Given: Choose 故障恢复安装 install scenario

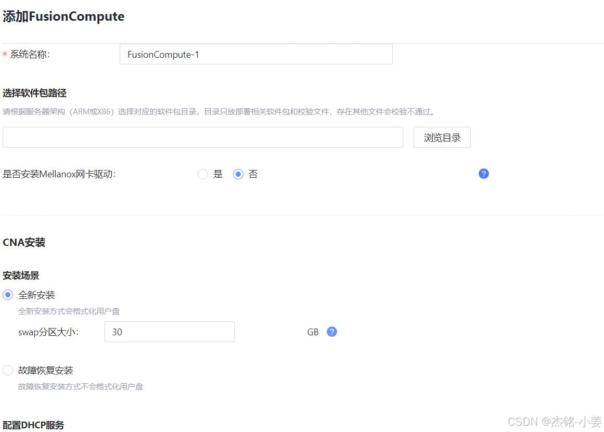Looking at the screenshot, I should [x=8, y=370].
